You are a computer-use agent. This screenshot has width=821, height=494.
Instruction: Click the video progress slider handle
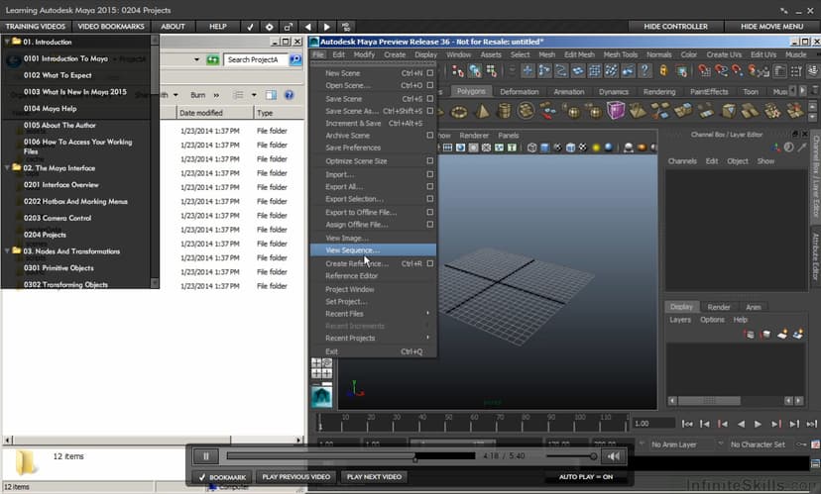[x=415, y=459]
